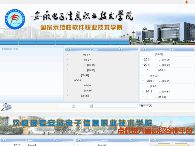The height and width of the screenshot is (146, 195).
Task: Click the FOCUS PIC slideshow area
Action: tap(32, 74)
